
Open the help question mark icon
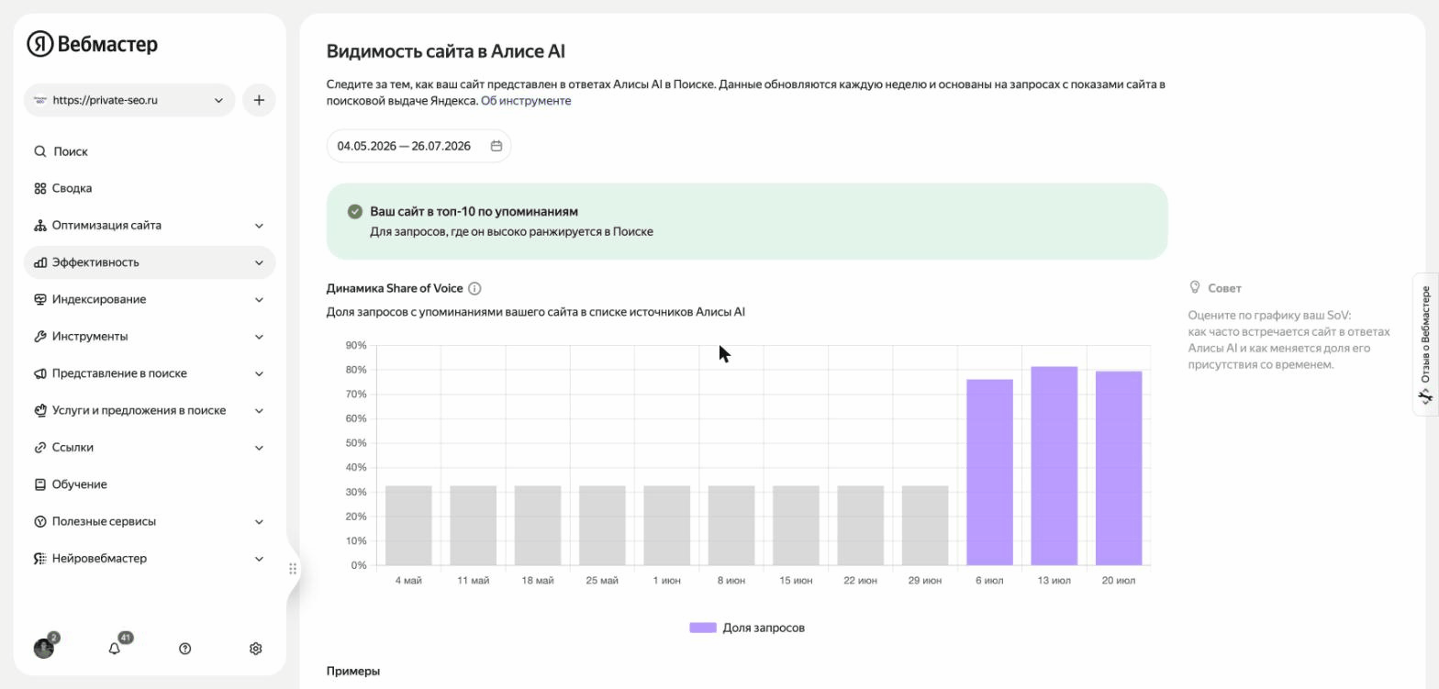(185, 649)
